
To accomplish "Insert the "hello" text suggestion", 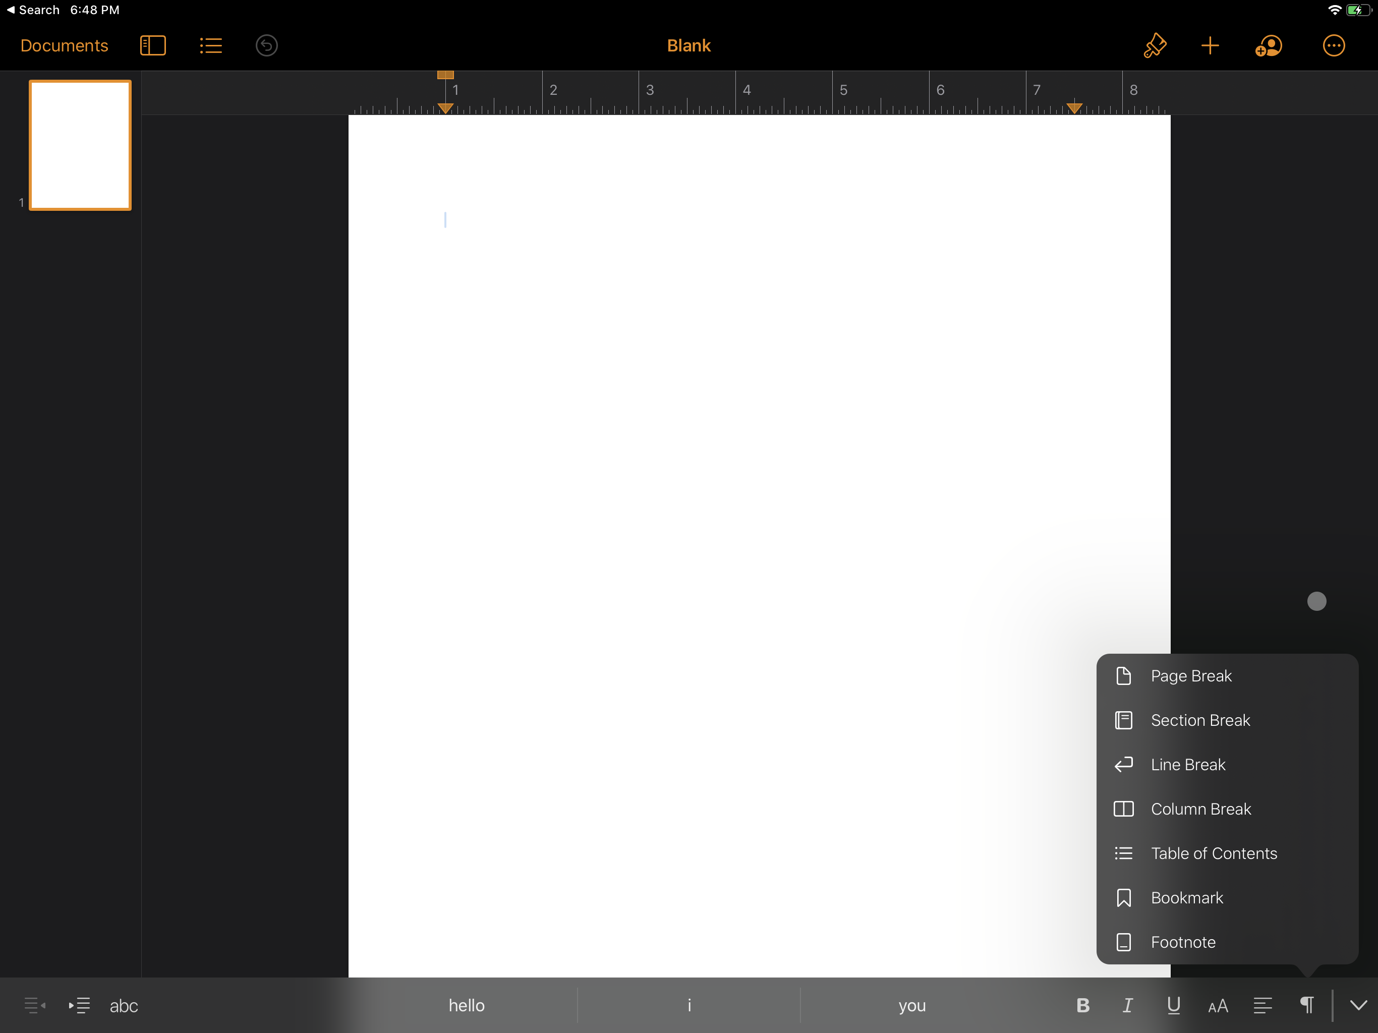I will [x=466, y=1005].
